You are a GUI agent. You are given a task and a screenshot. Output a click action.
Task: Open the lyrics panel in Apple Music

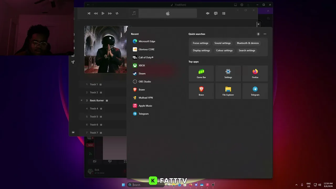[x=216, y=13]
